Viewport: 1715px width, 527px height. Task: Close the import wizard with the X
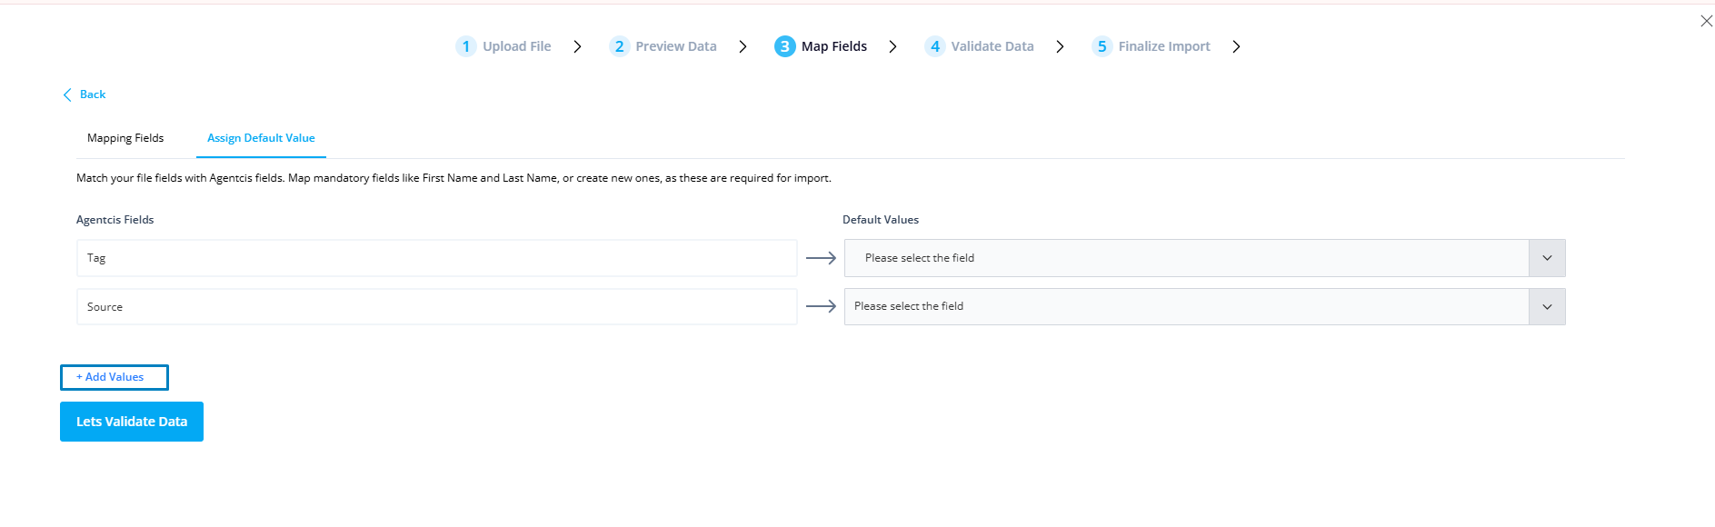[1706, 21]
